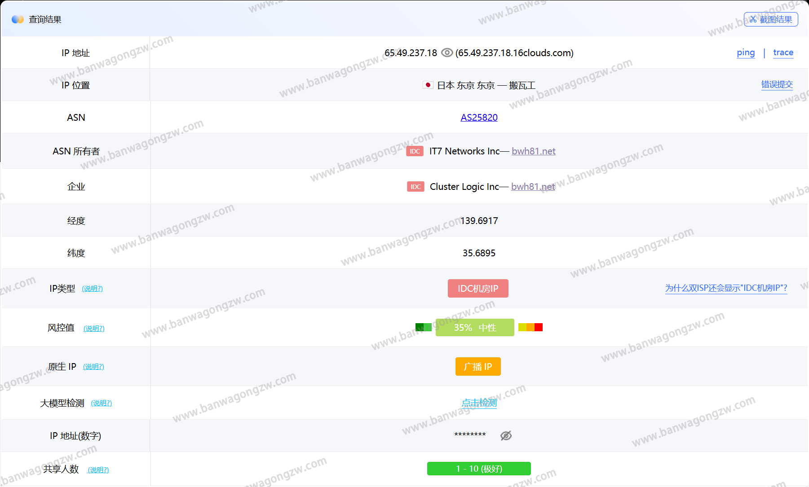Open the 为什么双ISP还会显示 IDC机房IP link
Image resolution: width=809 pixels, height=487 pixels.
726,288
